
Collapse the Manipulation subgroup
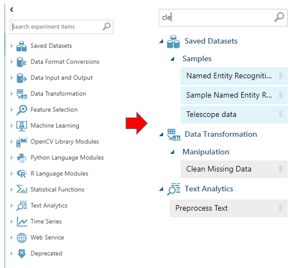(x=172, y=152)
